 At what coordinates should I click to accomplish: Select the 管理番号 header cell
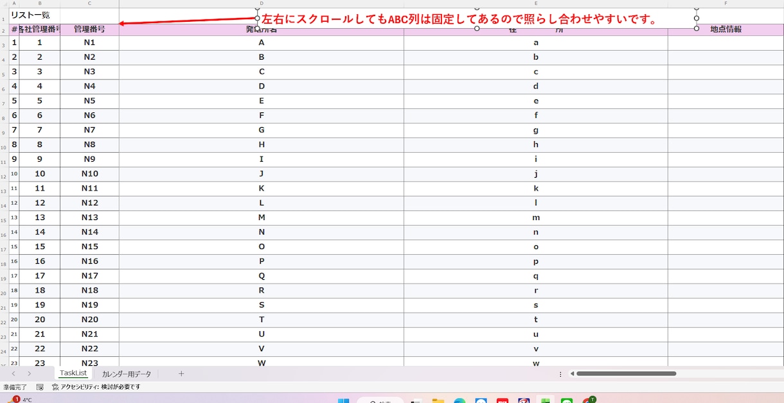click(89, 30)
